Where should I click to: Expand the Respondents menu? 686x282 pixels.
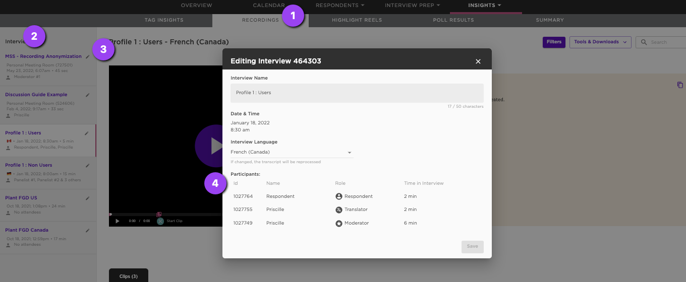(x=340, y=6)
